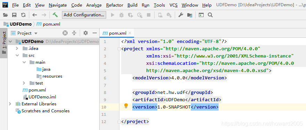This screenshot has width=306, height=130.
Task: Expand the test folder
Action: pos(24,83)
